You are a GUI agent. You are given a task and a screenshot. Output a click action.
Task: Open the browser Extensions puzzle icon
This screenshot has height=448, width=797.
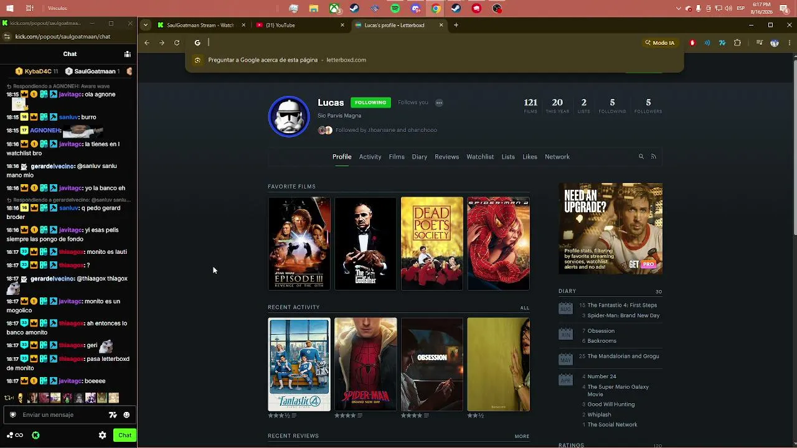click(x=737, y=43)
